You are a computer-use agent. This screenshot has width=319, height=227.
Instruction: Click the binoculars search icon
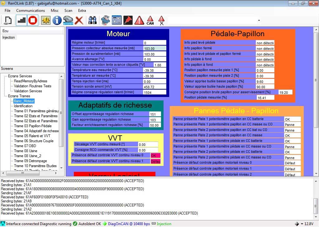(92, 20)
